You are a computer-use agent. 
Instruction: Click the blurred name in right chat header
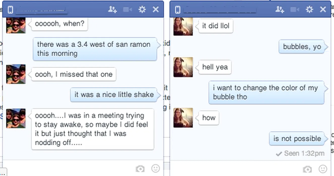click(219, 10)
